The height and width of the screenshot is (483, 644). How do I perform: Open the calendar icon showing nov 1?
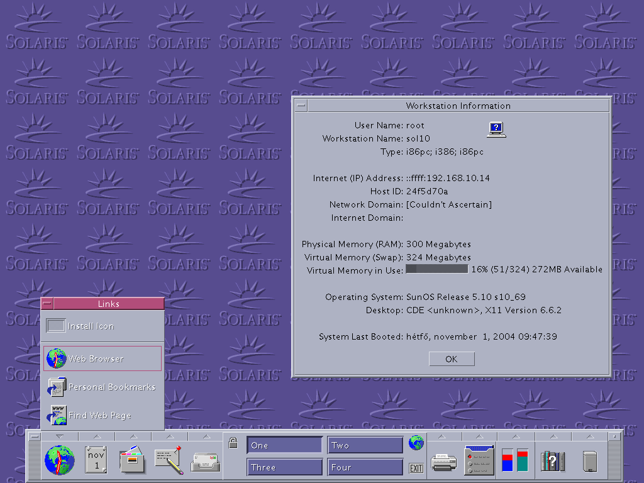pos(96,460)
